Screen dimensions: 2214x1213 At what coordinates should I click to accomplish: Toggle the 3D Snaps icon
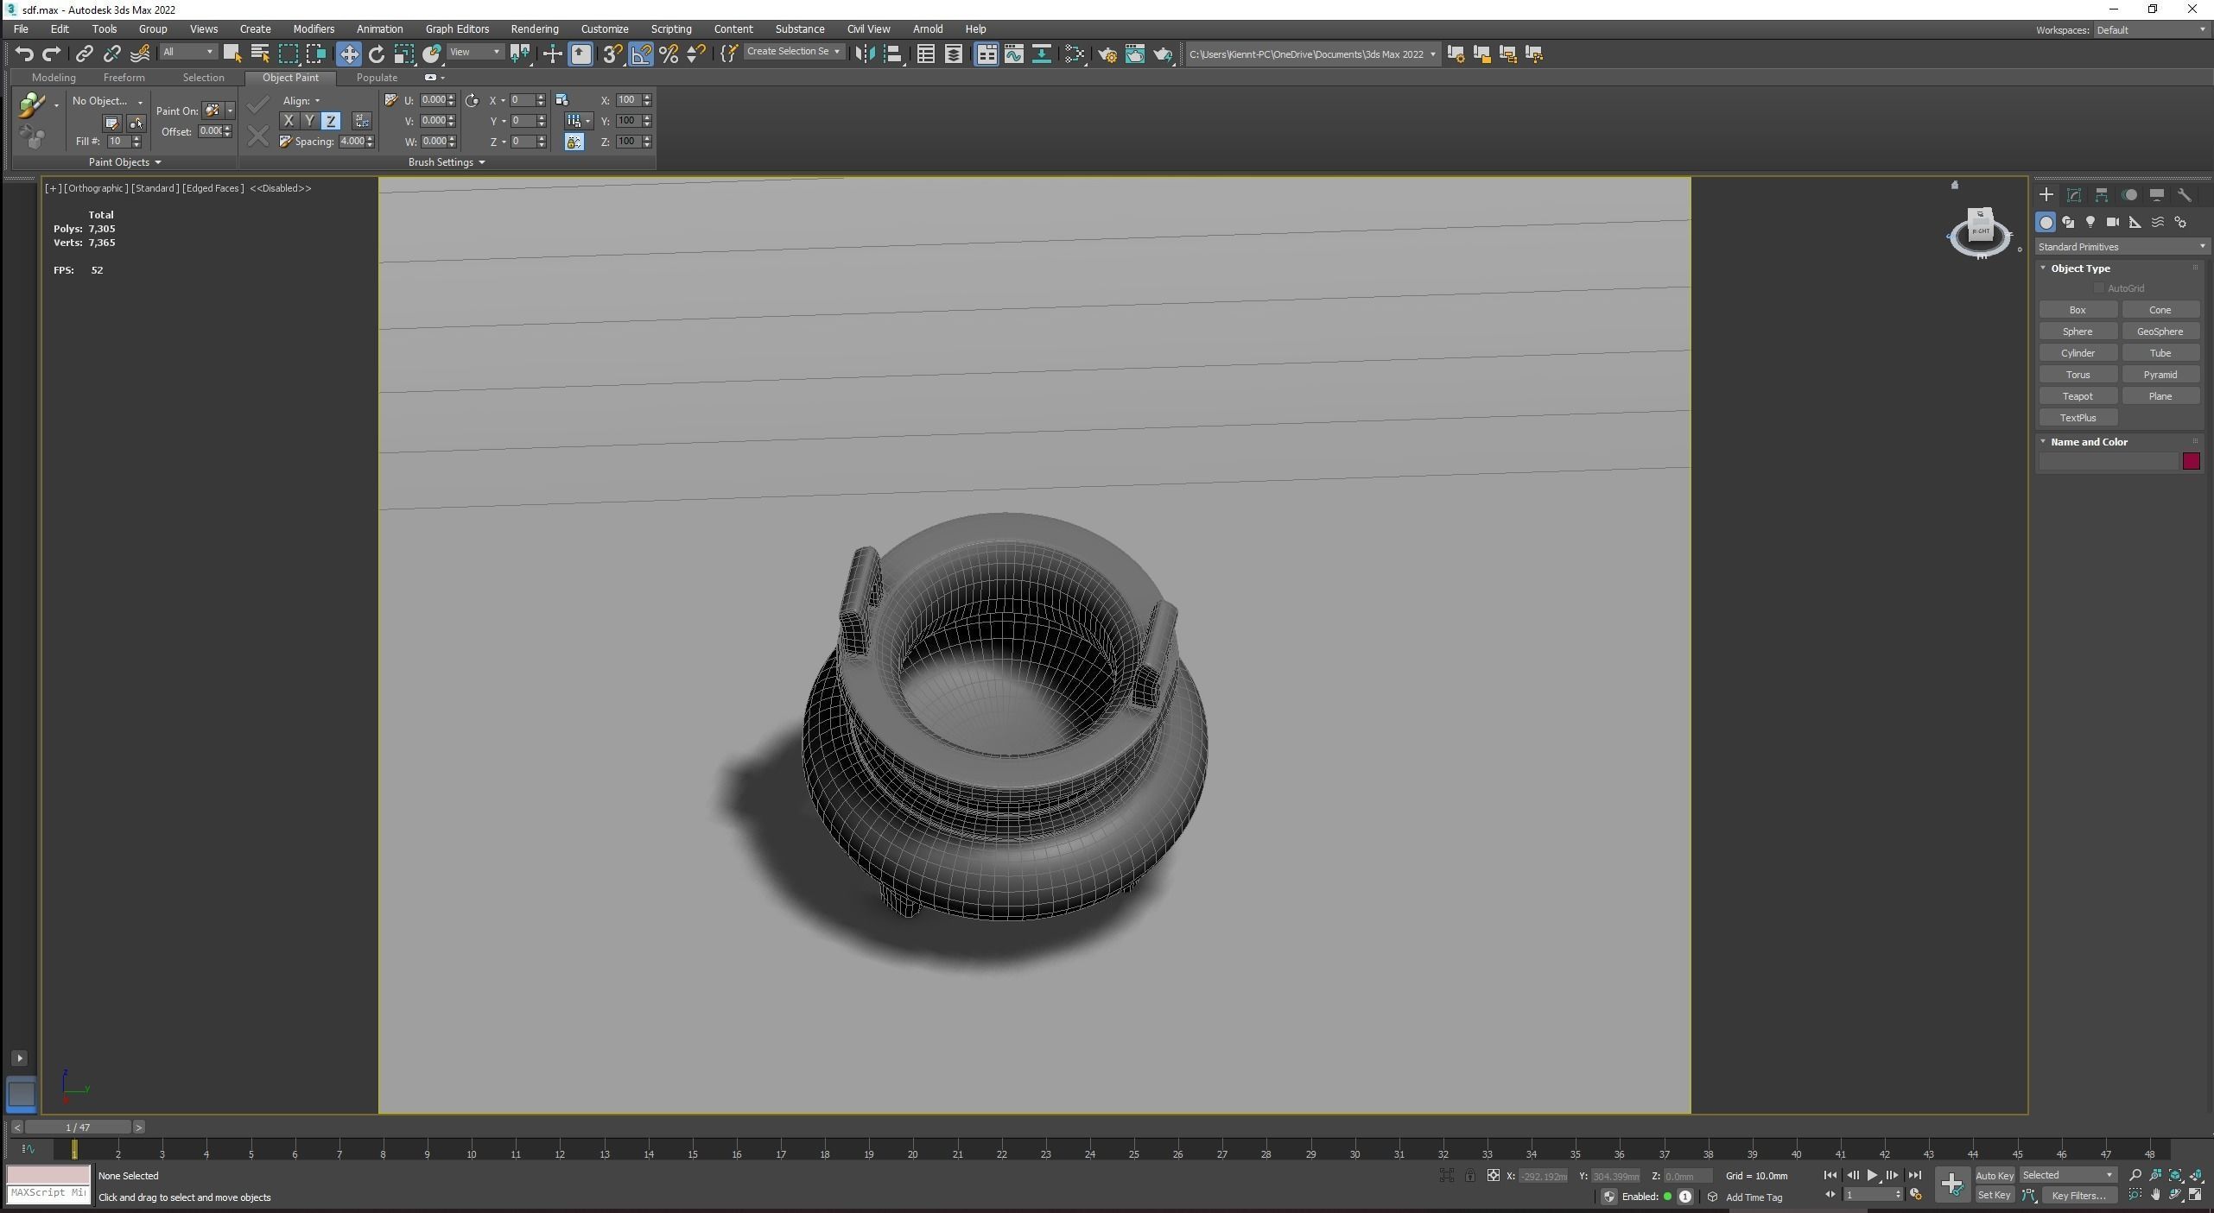click(x=612, y=54)
